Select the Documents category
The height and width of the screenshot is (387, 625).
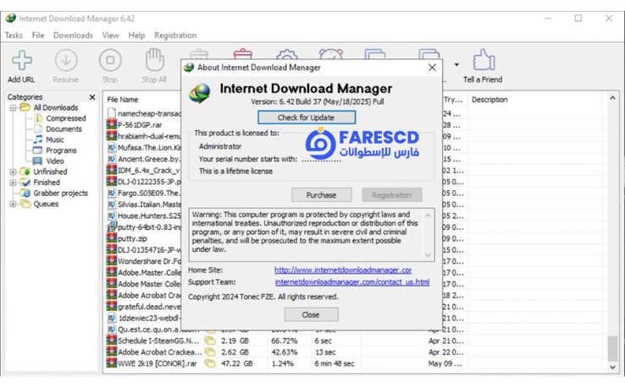[x=64, y=129]
